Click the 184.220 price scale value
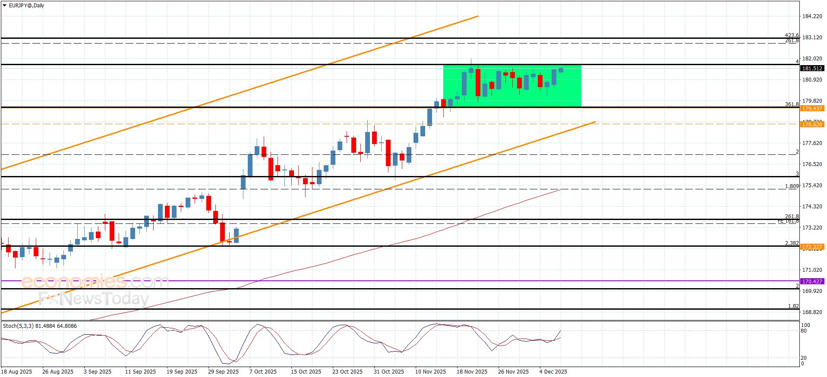The width and height of the screenshot is (827, 377). (x=812, y=16)
